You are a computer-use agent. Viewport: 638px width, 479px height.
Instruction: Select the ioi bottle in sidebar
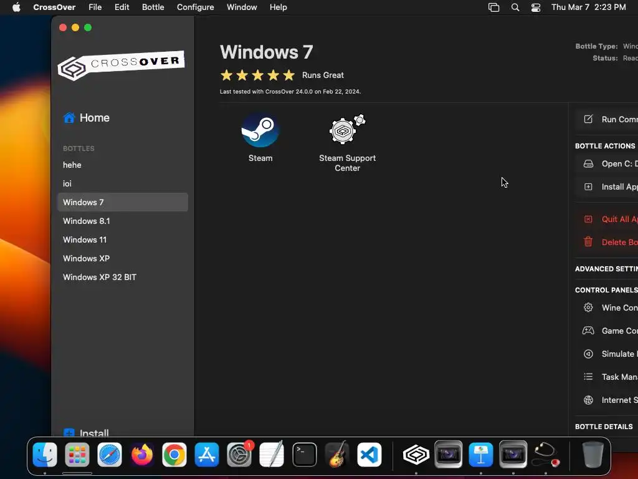[123, 184]
